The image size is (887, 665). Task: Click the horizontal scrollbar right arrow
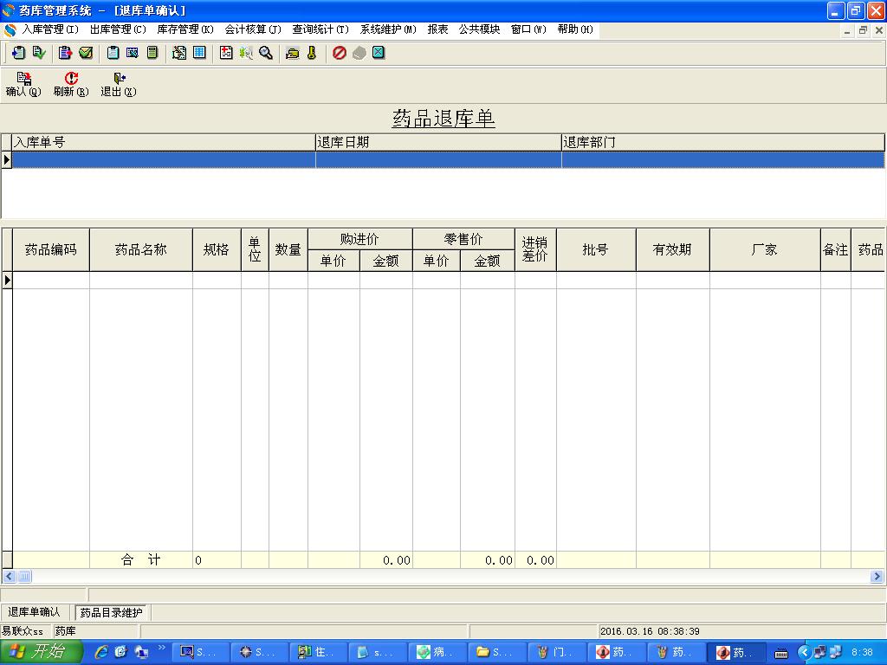coord(877,576)
